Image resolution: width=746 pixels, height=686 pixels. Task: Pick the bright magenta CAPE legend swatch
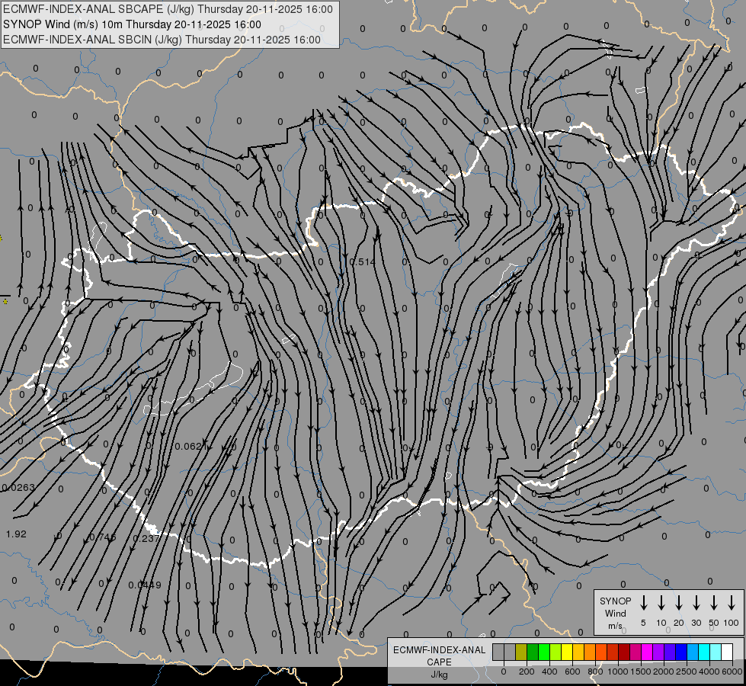[x=647, y=652]
